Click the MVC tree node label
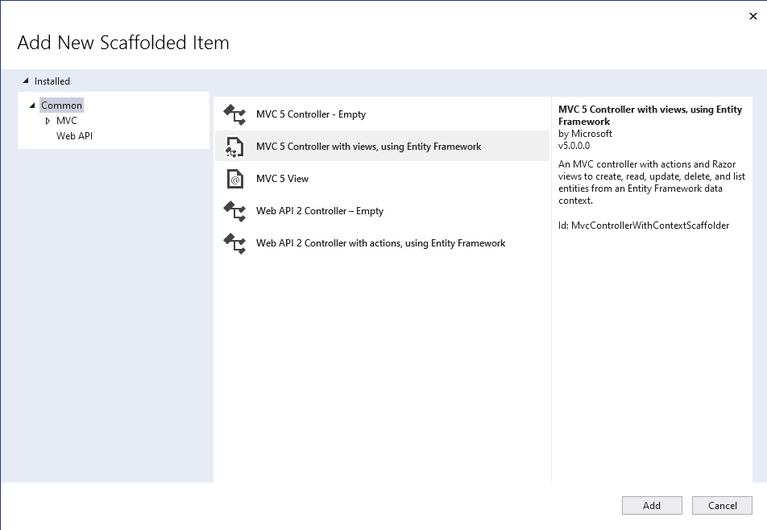767x530 pixels. pyautogui.click(x=67, y=120)
